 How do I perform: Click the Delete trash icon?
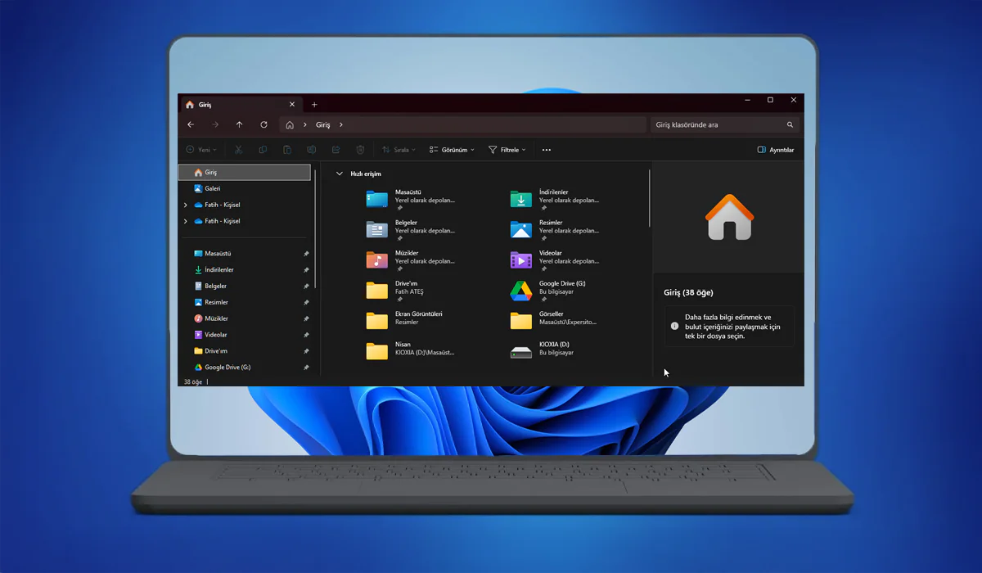360,150
